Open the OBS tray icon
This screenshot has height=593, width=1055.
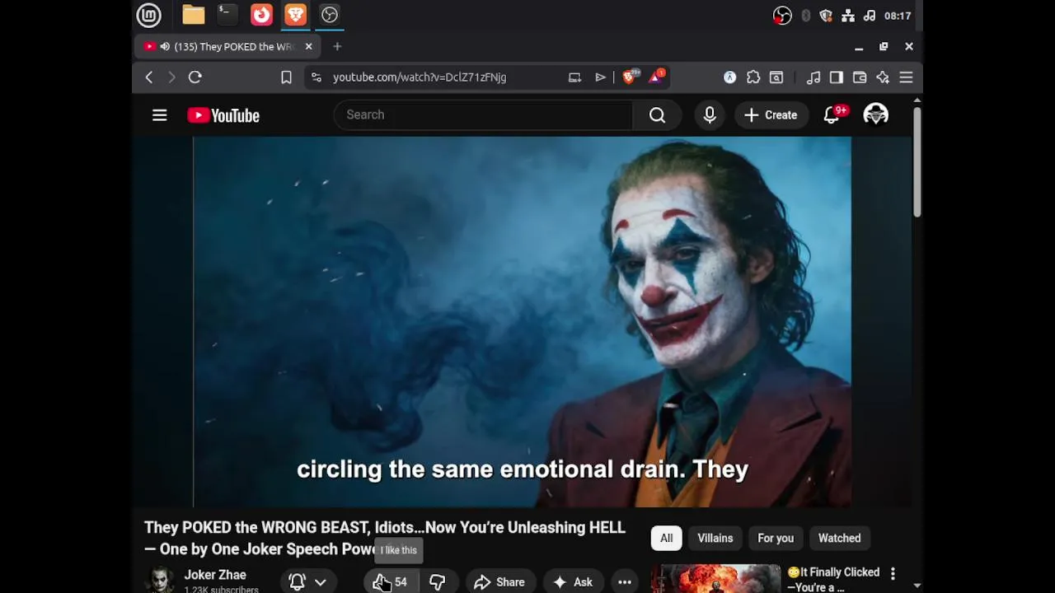point(782,16)
